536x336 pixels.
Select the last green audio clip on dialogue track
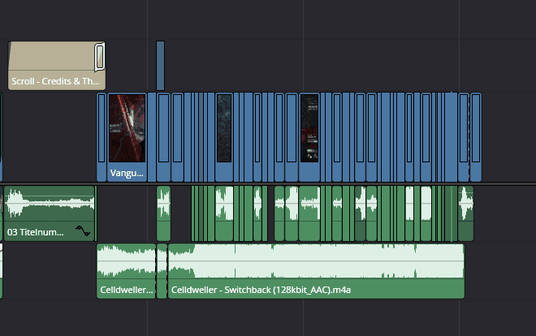465,213
